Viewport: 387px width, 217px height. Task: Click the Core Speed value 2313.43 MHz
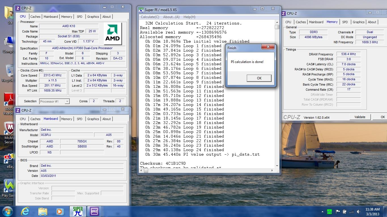pyautogui.click(x=53, y=75)
